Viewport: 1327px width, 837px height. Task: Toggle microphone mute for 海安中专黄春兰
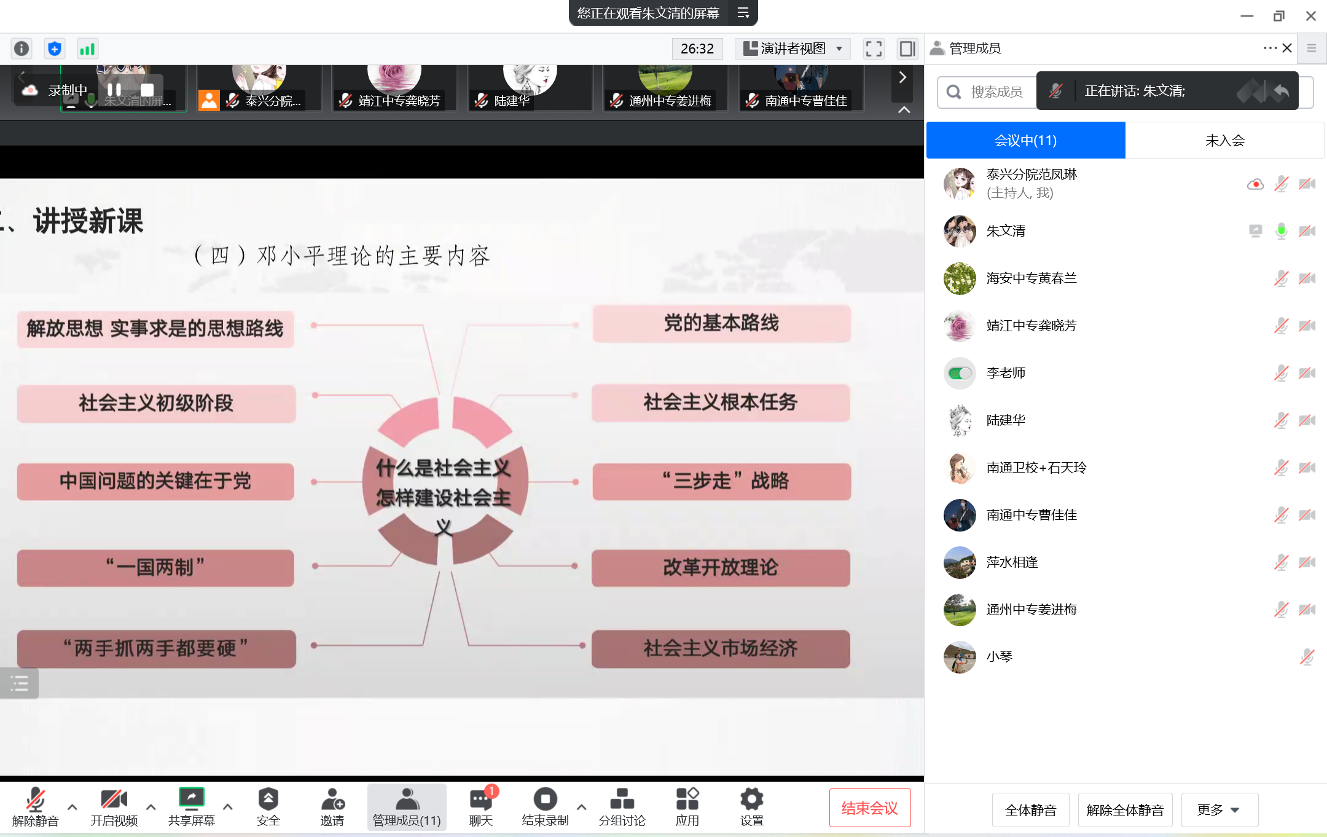(1281, 278)
